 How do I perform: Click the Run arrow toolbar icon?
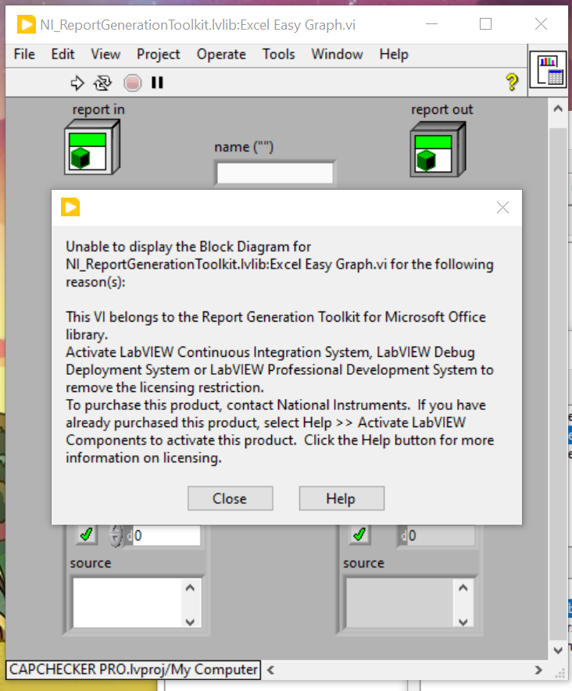point(77,83)
